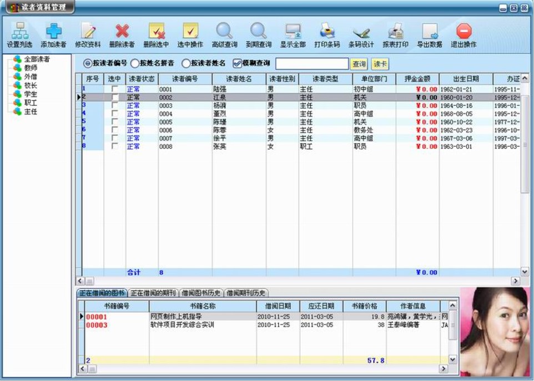
Task: Select the 按姓名拼音 radio button
Action: point(135,64)
